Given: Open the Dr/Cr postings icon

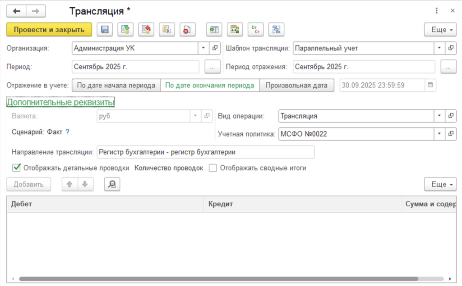Looking at the screenshot, I should (255, 29).
